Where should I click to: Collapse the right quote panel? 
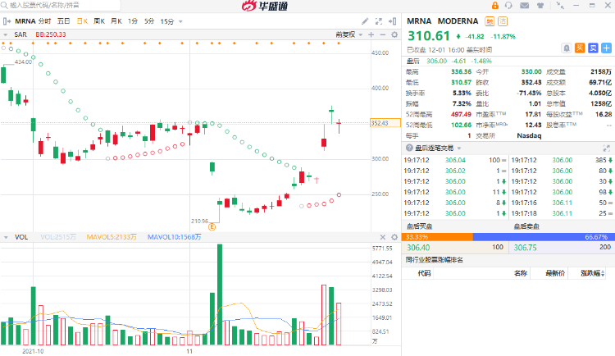[x=392, y=21]
